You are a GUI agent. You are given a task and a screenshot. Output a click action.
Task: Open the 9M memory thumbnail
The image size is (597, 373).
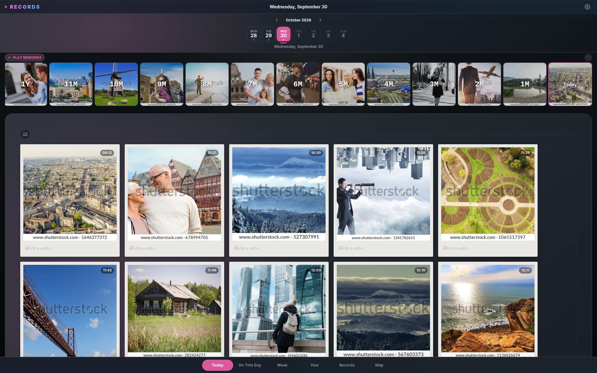pyautogui.click(x=162, y=84)
